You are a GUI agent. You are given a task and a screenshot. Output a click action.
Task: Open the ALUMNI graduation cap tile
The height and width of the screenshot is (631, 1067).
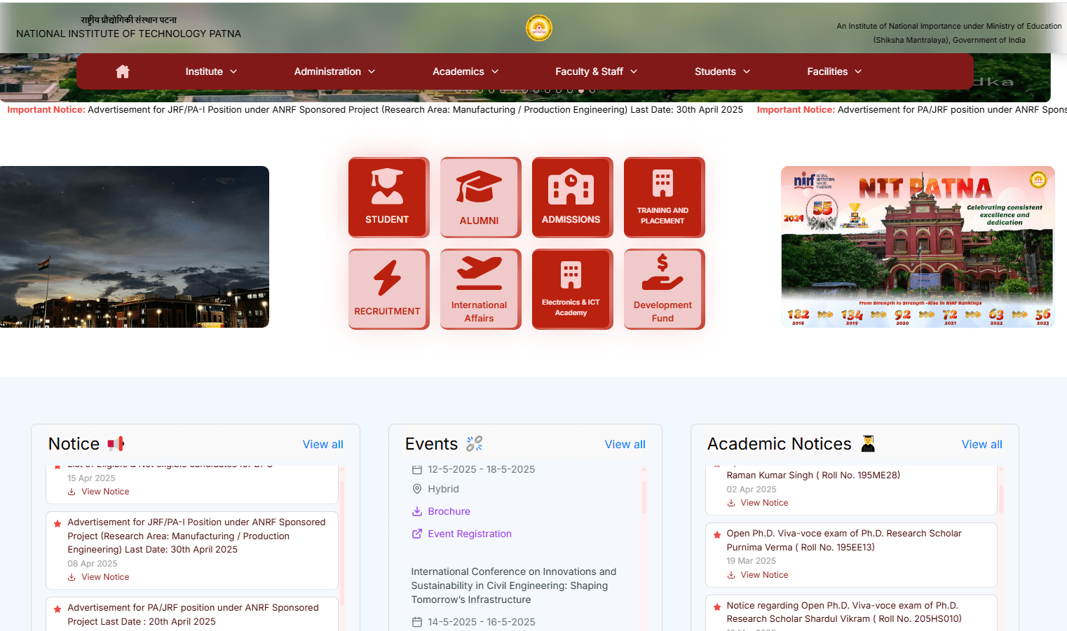tap(480, 197)
